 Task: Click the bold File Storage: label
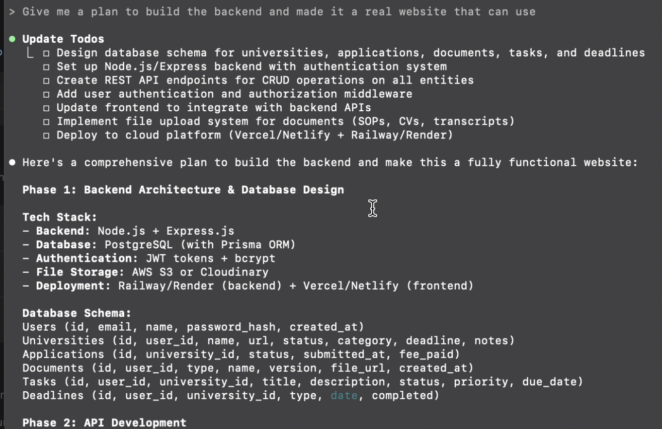coord(80,272)
